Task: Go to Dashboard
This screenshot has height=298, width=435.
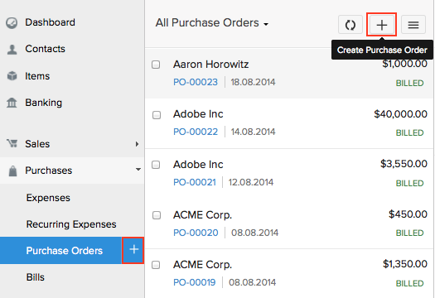Action: click(50, 22)
